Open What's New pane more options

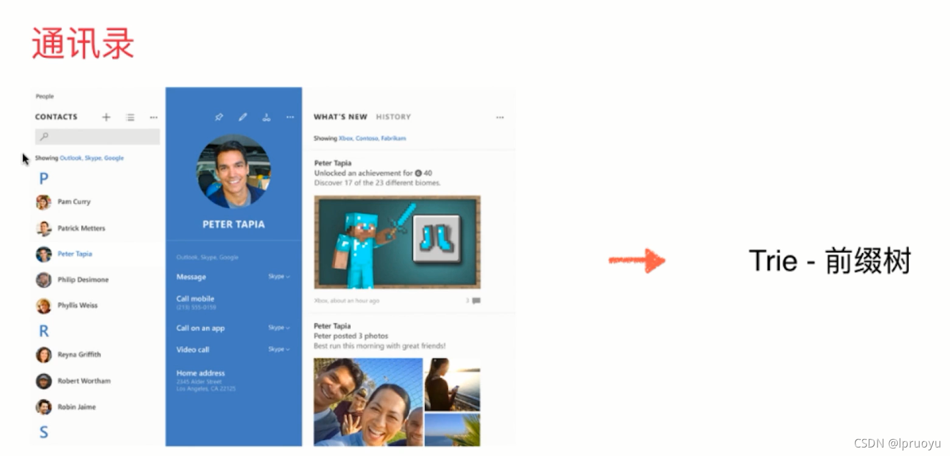click(x=500, y=117)
